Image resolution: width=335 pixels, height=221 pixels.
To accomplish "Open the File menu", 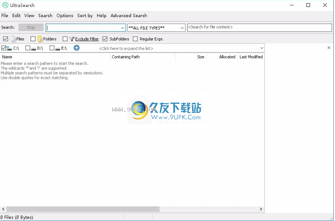I will 5,15.
